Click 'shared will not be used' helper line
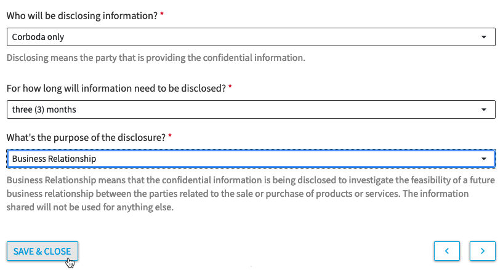This screenshot has height=270, width=503. coord(90,207)
